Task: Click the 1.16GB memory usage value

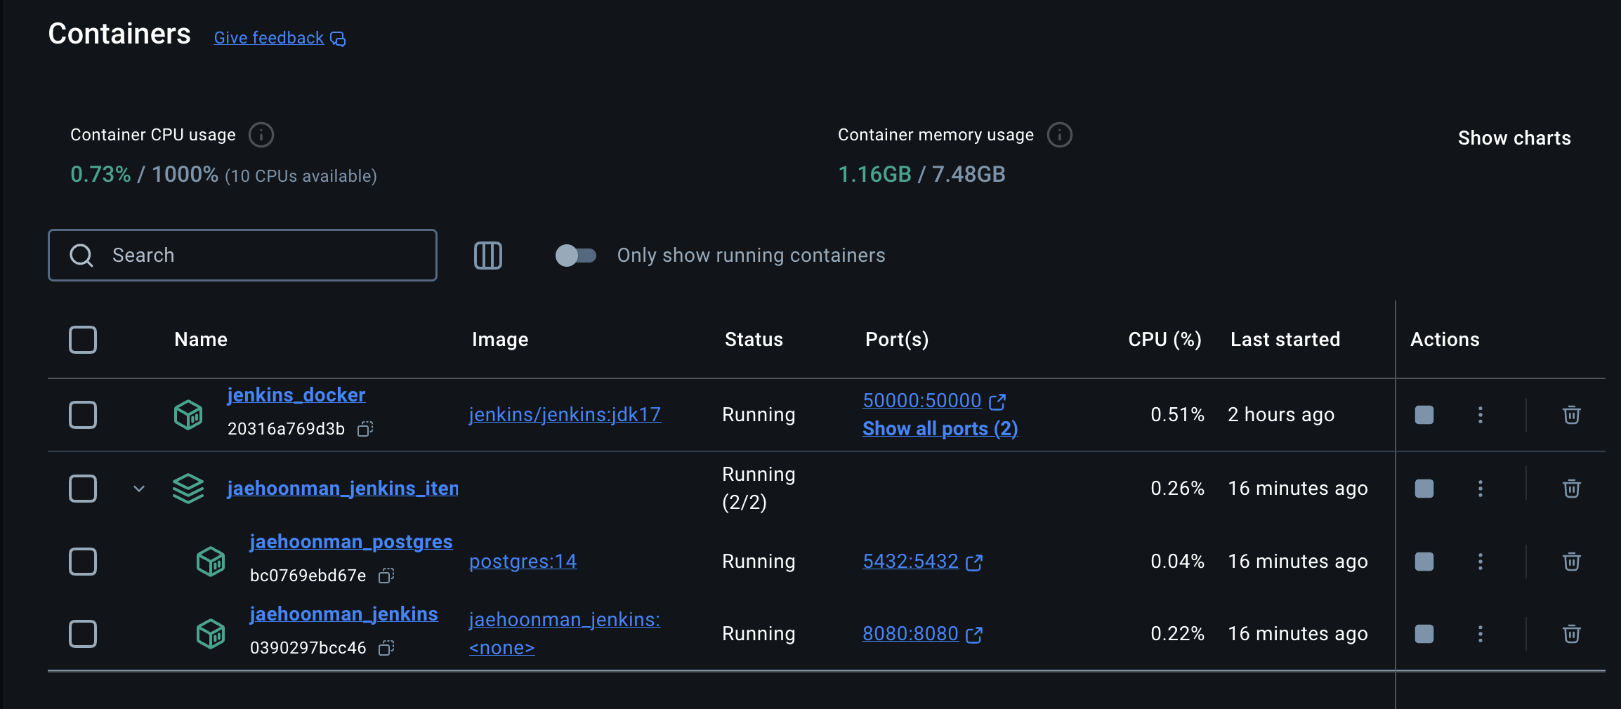Action: 874,174
